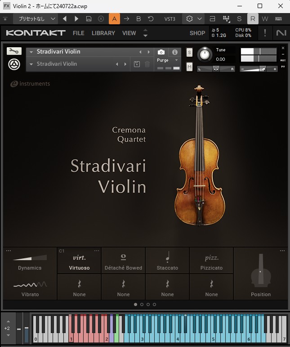Click the None slot under Virtuoso

[79, 287]
